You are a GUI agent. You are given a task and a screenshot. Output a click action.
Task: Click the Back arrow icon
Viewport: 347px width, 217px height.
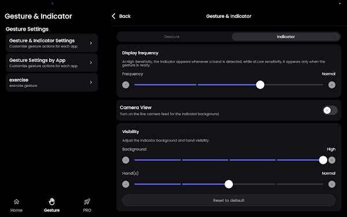(x=113, y=16)
